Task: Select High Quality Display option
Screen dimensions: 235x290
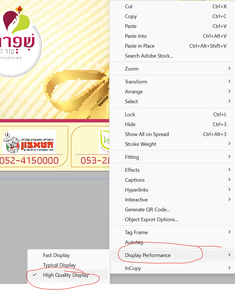Action: point(68,275)
